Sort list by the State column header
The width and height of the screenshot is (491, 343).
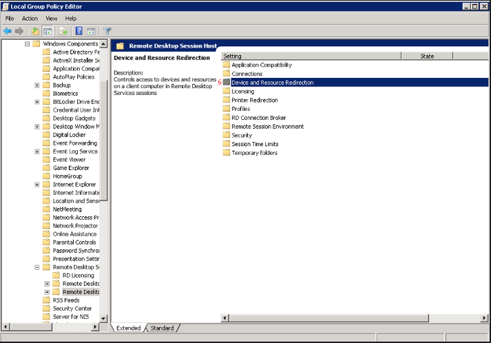pos(427,56)
